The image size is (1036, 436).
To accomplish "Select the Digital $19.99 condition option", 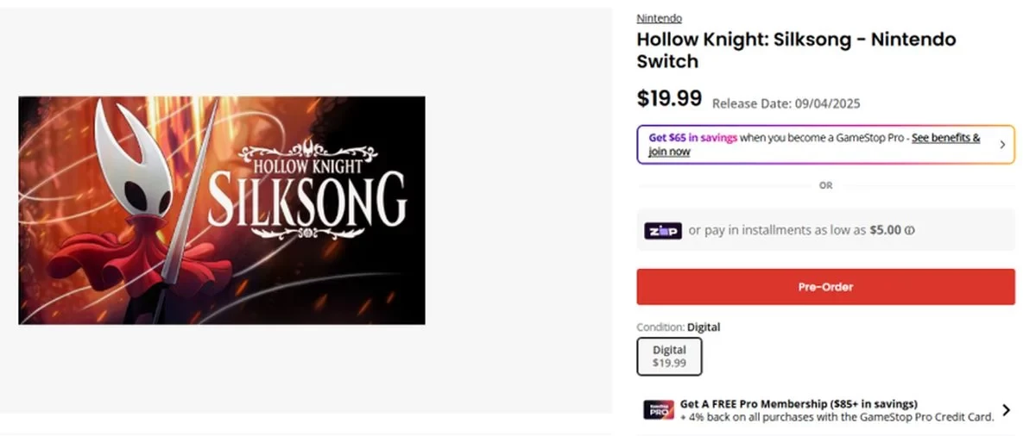I will [669, 357].
